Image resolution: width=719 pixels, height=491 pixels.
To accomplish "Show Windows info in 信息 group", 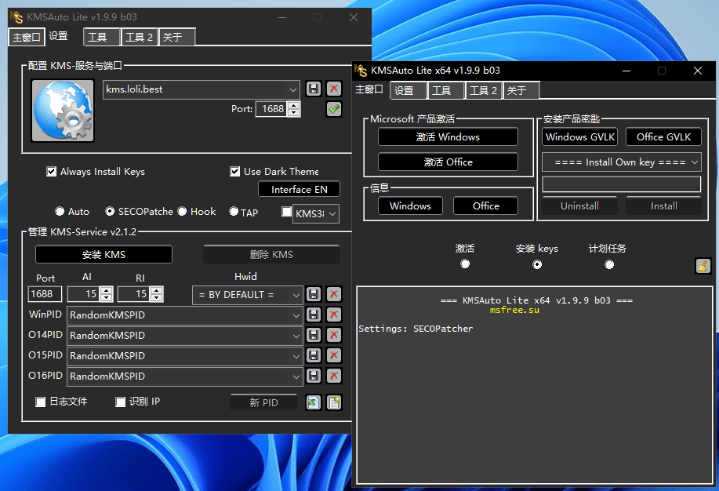I will click(x=410, y=205).
